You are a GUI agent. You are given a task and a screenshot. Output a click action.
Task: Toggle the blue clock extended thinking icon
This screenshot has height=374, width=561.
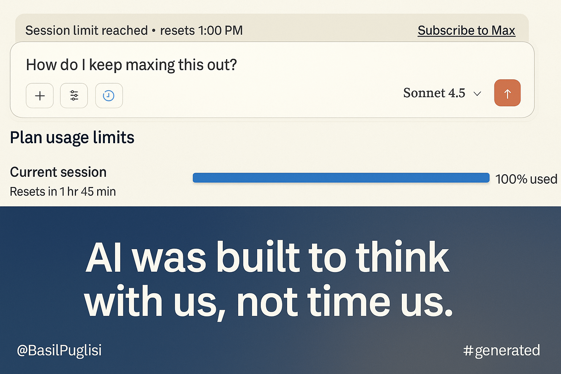click(x=109, y=96)
